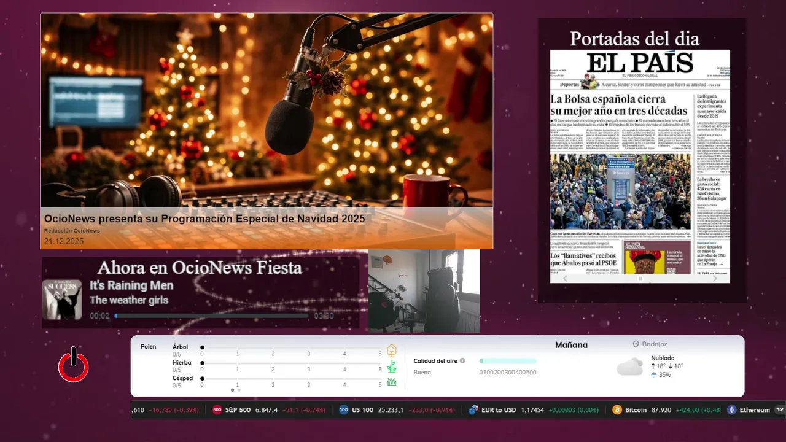Click the Calidad del aire label
786x442 pixels.
point(435,361)
